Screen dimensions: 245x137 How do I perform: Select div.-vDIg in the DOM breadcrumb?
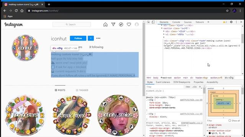click(x=229, y=78)
